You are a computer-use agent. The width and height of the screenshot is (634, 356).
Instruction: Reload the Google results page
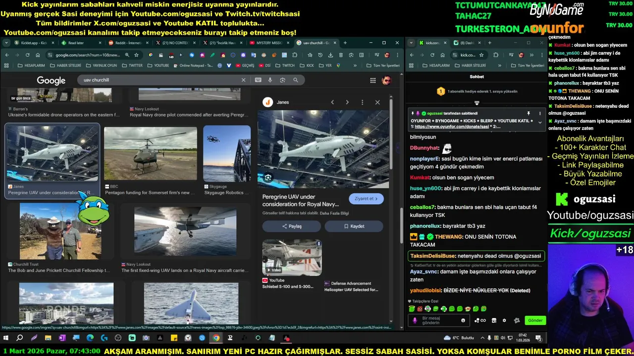[x=28, y=55]
